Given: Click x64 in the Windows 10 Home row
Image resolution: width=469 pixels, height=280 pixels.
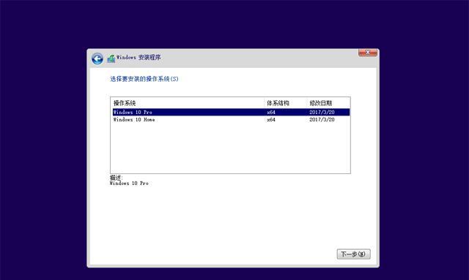Looking at the screenshot, I should (271, 120).
